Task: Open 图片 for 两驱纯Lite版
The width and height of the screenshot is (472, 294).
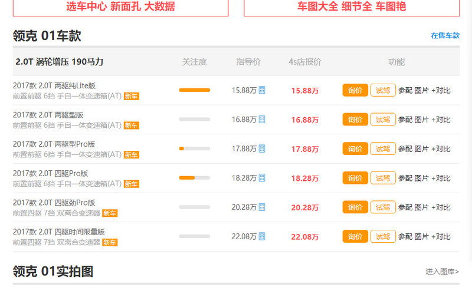Action: pyautogui.click(x=421, y=91)
